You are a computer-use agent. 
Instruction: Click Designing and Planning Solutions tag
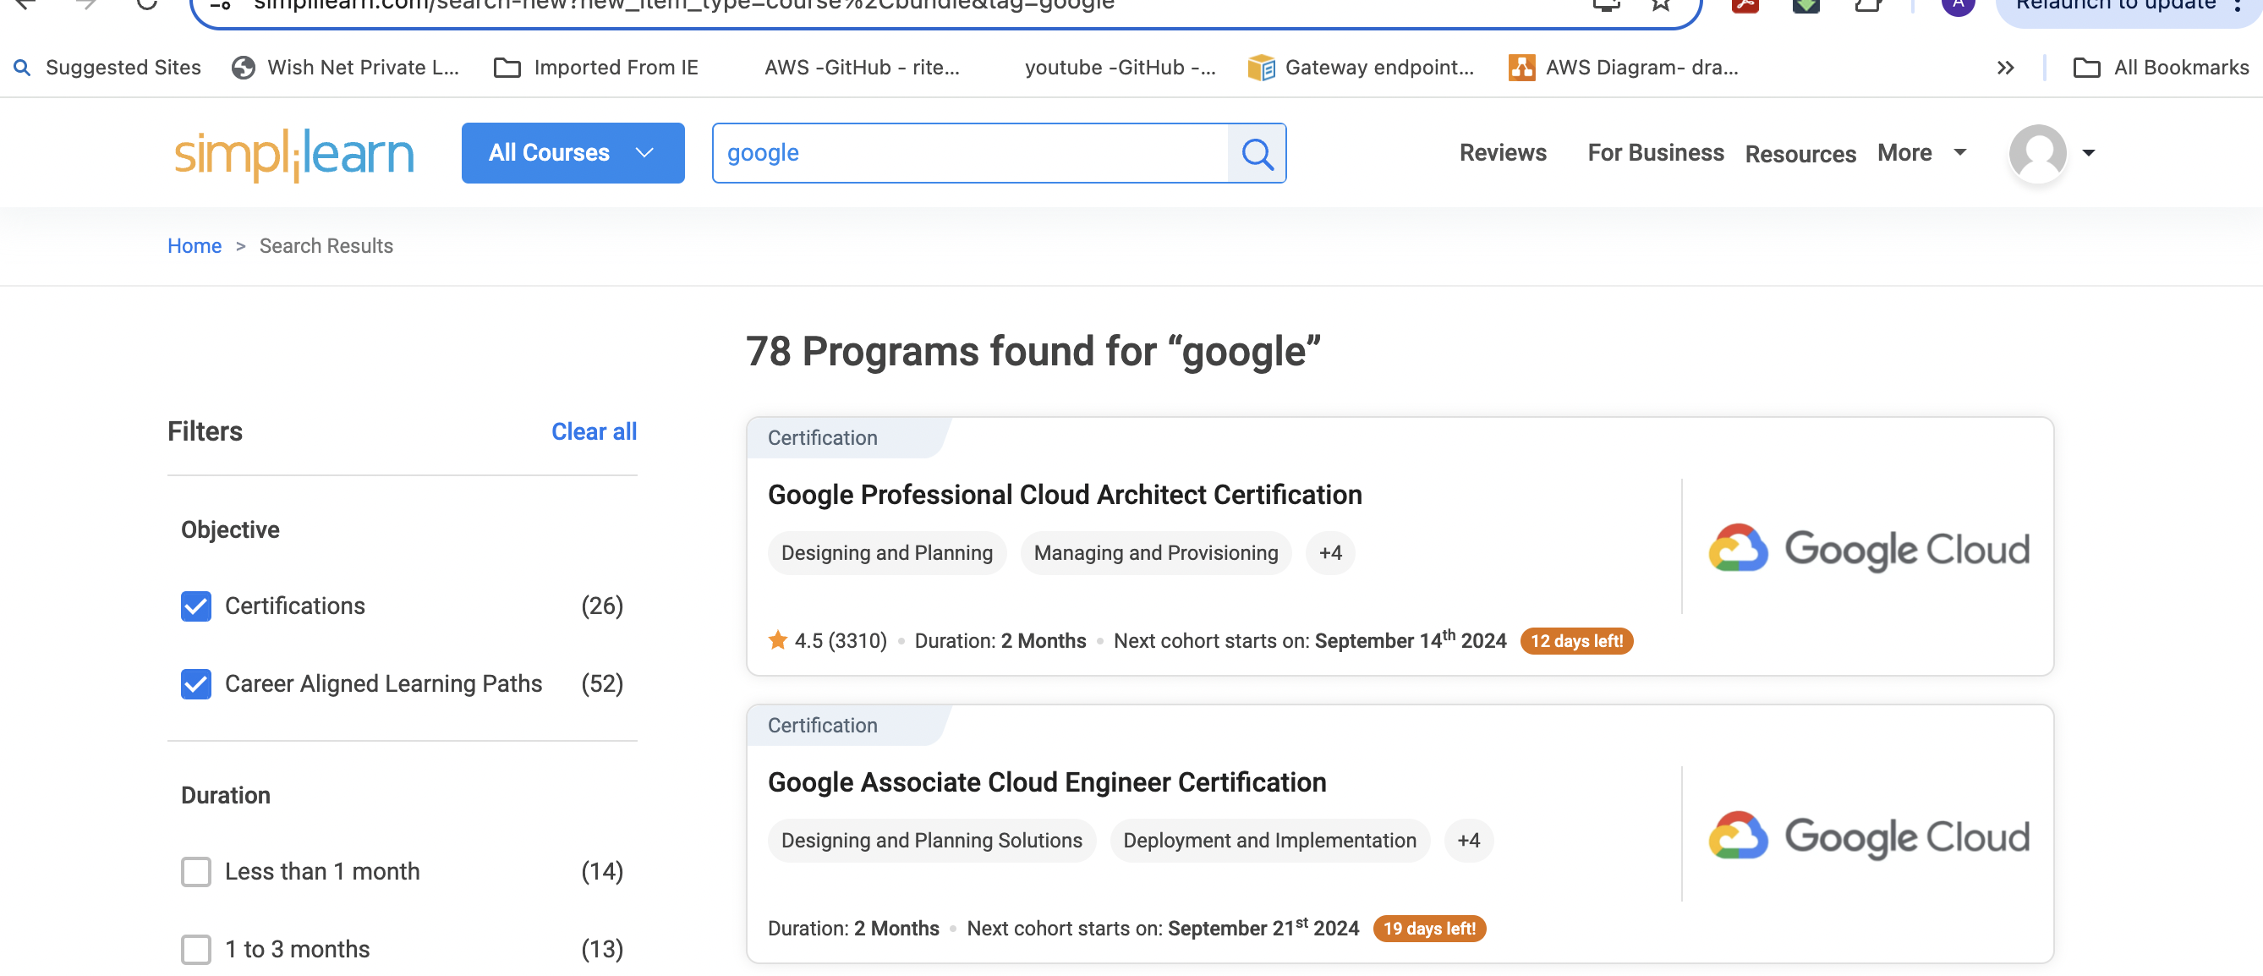[x=931, y=840]
